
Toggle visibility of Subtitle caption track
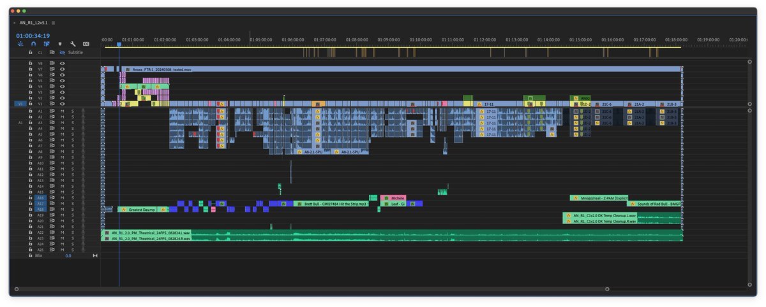click(63, 52)
